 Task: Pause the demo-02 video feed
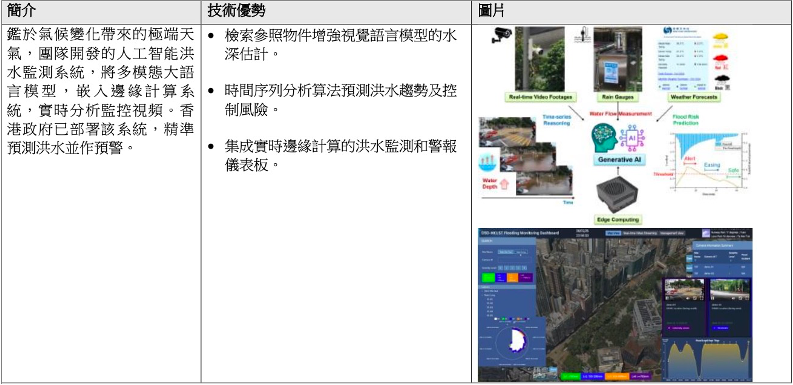[713, 298]
